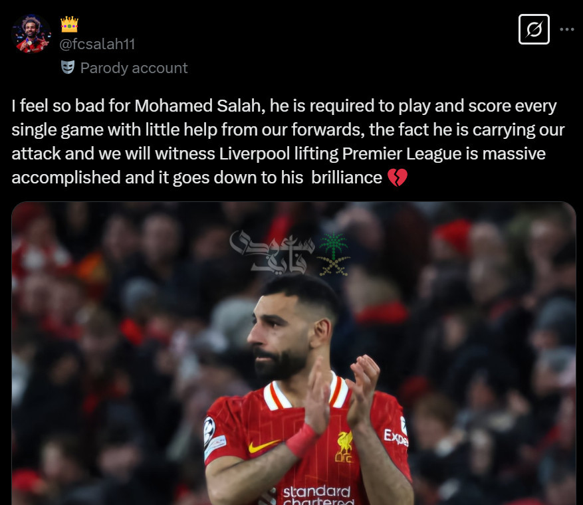This screenshot has height=505, width=583.
Task: Click the red wristband in the photo
Action: pos(302,440)
